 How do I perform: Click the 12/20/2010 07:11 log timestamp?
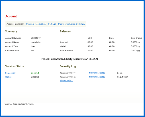point(68,73)
